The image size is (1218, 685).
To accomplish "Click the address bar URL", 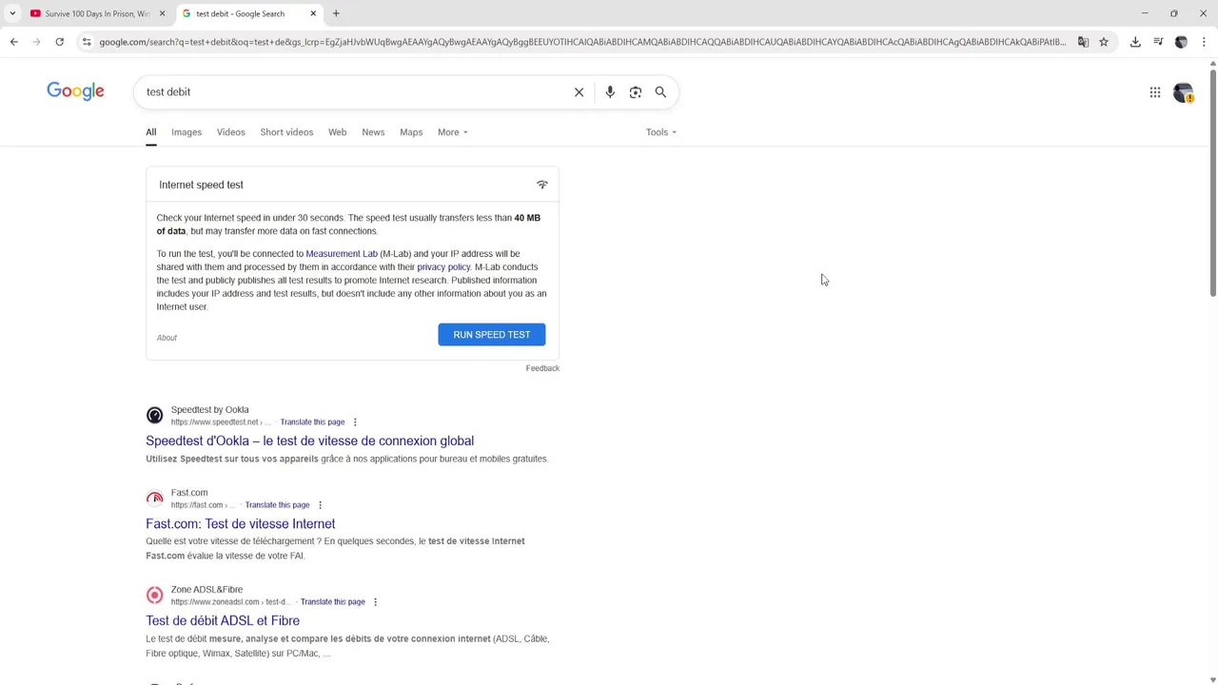I will [582, 42].
